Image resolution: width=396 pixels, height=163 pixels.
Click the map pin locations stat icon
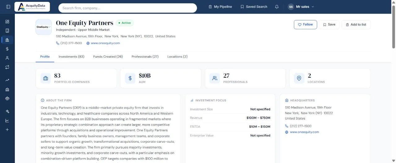coord(299,78)
